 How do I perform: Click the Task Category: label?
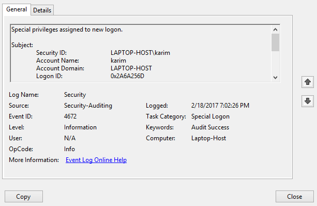(x=166, y=116)
